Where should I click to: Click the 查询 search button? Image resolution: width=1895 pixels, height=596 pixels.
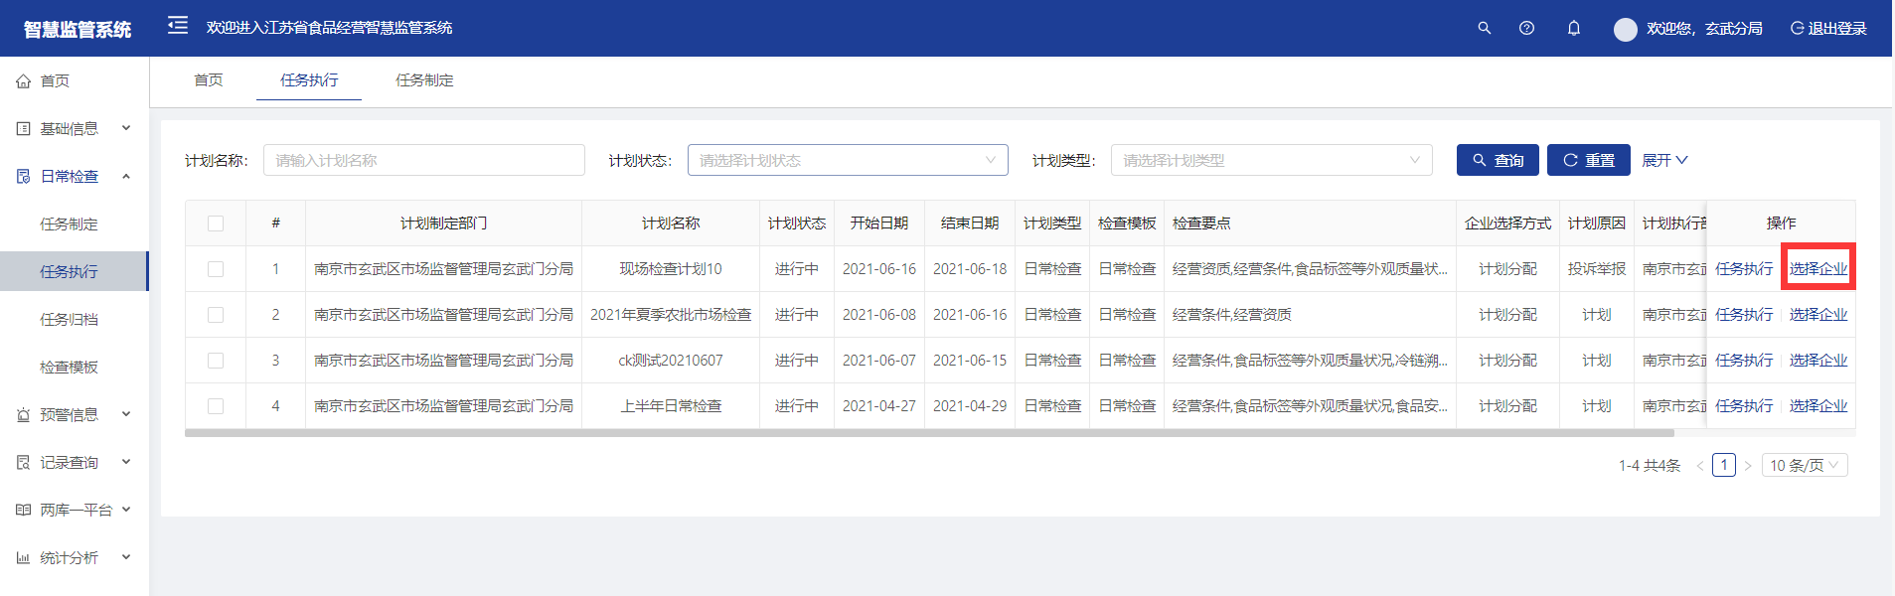click(1497, 160)
